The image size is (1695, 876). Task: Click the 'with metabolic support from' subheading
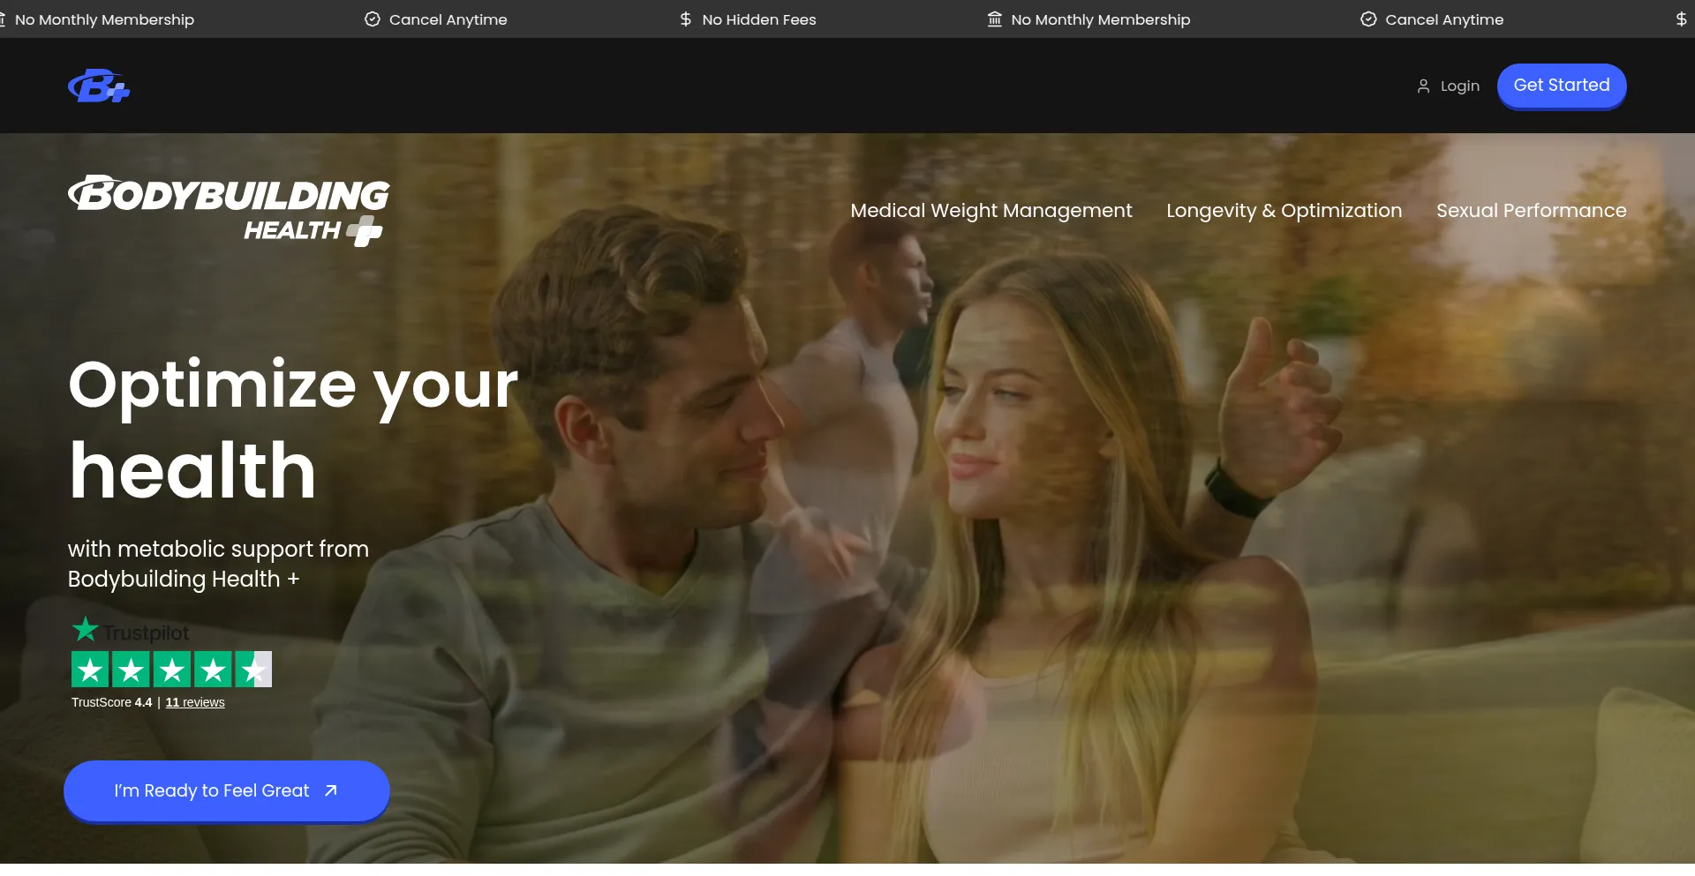point(219,549)
